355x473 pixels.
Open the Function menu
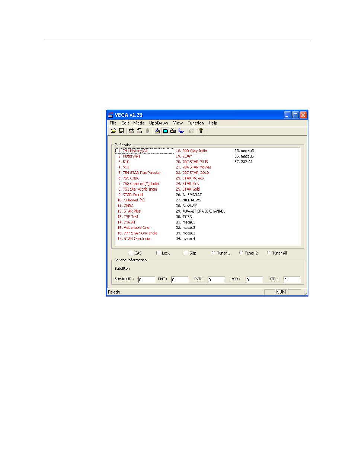[196, 123]
